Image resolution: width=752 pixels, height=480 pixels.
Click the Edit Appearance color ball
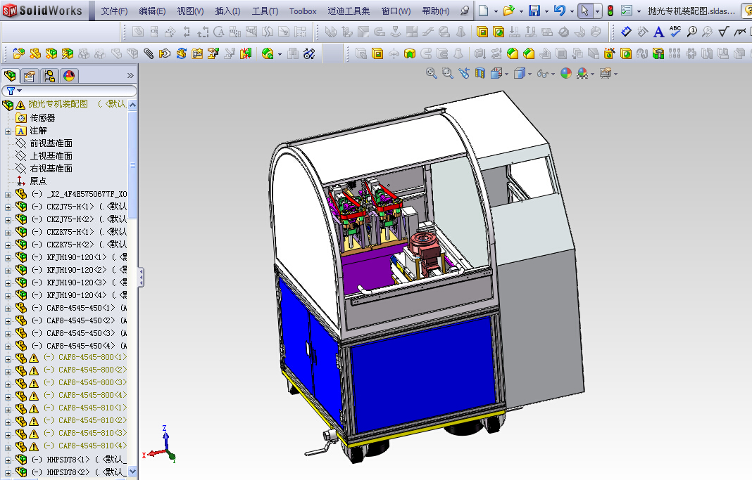coord(566,73)
